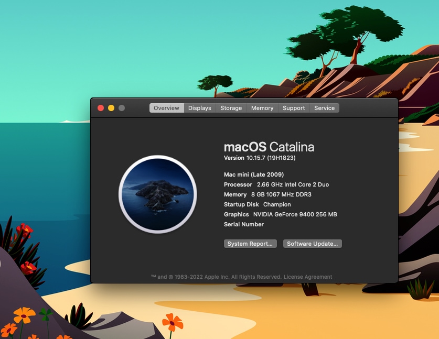The image size is (439, 339).
Task: Click the Apple Inc. copyright notice
Action: click(216, 277)
